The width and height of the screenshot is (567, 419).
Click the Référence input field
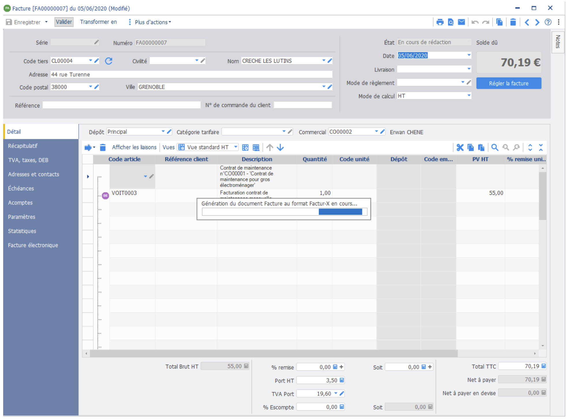tap(122, 105)
